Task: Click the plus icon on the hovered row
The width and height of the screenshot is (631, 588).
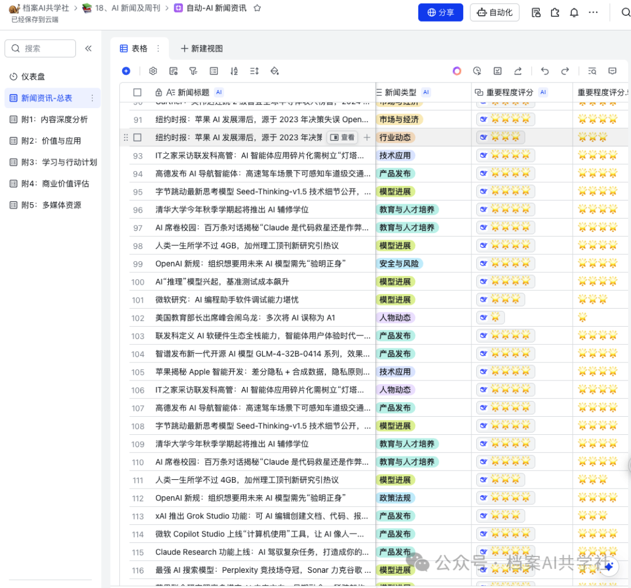Action: tap(367, 137)
